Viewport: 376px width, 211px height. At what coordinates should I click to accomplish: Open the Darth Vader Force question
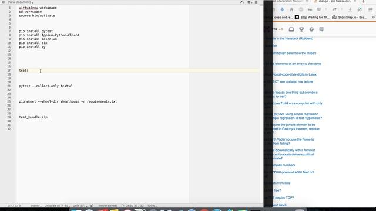293,141
